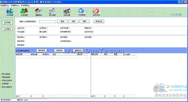Click the 合计 label under the product list
The height and width of the screenshot is (102, 188).
tap(93, 96)
